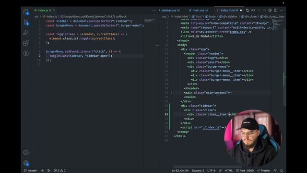Screen dimensions: 307x173
Task: Switch to the main.css tab
Action: pyautogui.click(x=199, y=10)
